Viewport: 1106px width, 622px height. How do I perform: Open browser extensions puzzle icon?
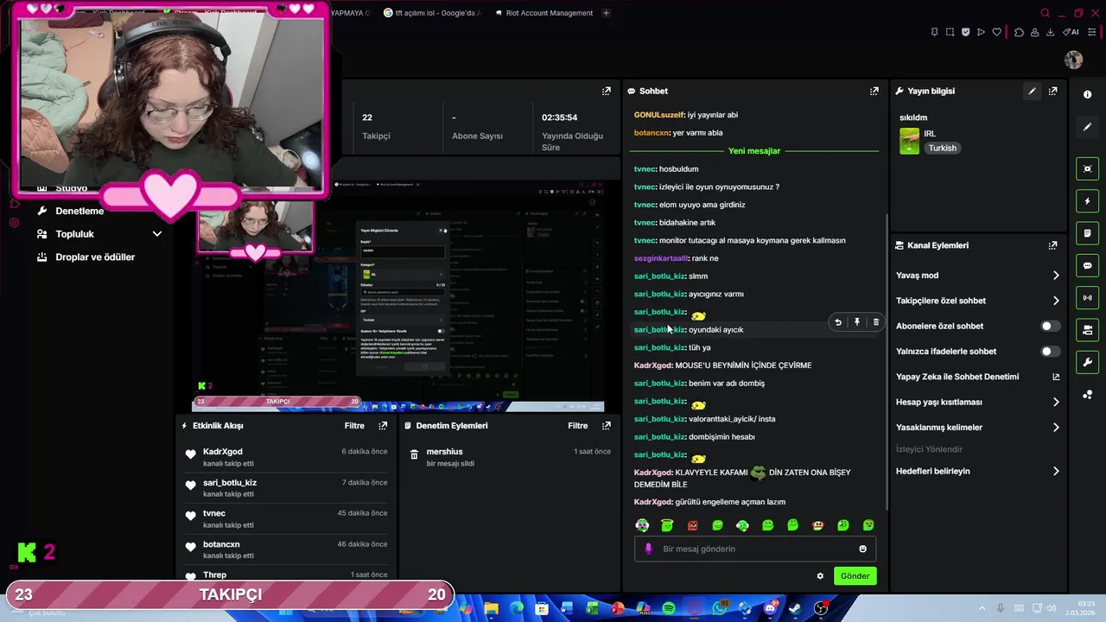[x=1019, y=32]
